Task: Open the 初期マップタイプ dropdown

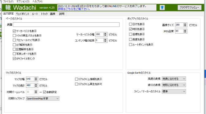Action: pyautogui.click(x=43, y=98)
